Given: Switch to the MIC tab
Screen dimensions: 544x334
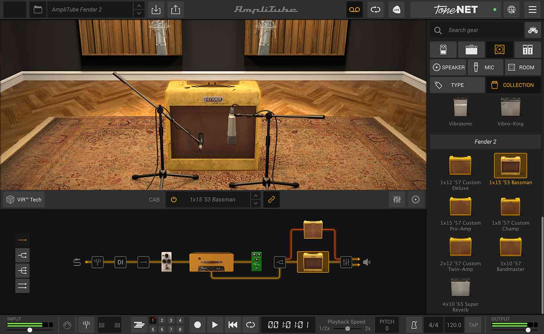Looking at the screenshot, I should [485, 67].
